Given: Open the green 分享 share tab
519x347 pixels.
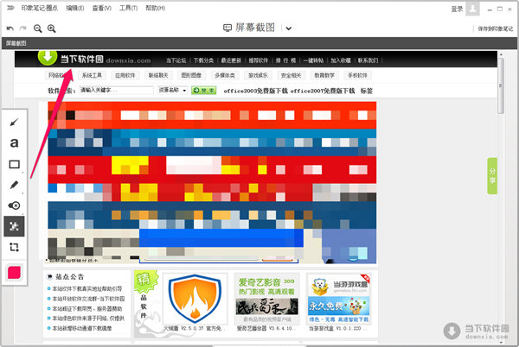Looking at the screenshot, I should tap(492, 177).
